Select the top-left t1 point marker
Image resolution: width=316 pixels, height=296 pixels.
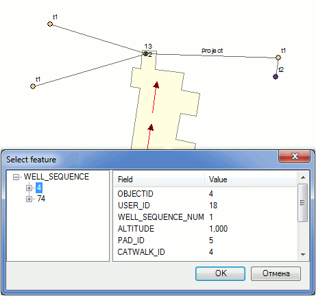pyautogui.click(x=50, y=24)
